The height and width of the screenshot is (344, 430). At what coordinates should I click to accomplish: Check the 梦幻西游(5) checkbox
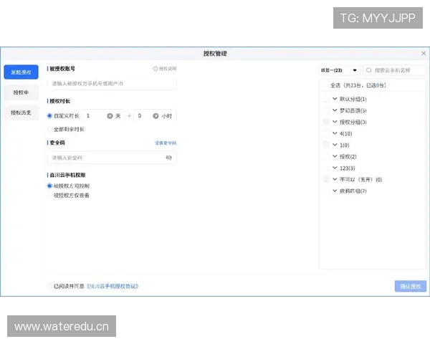coord(326,110)
